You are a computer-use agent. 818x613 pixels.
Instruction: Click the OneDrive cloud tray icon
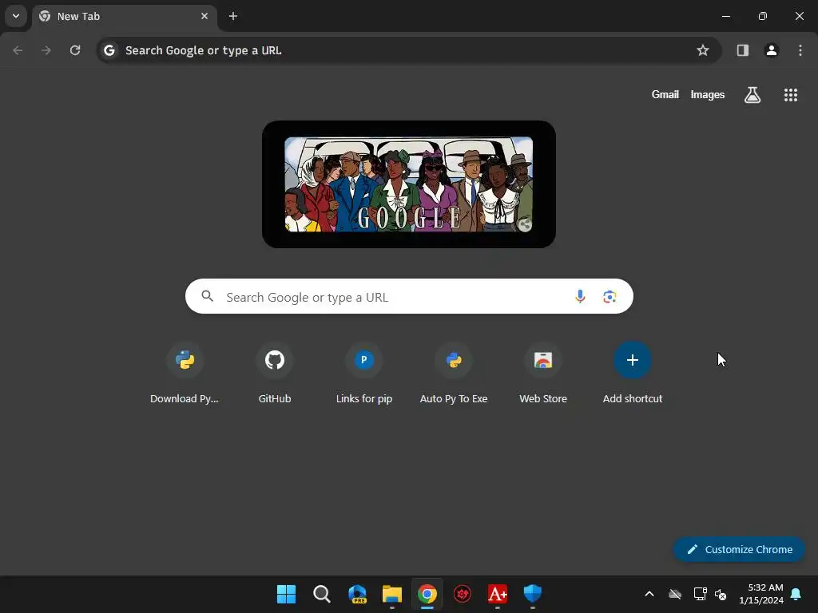(x=675, y=594)
